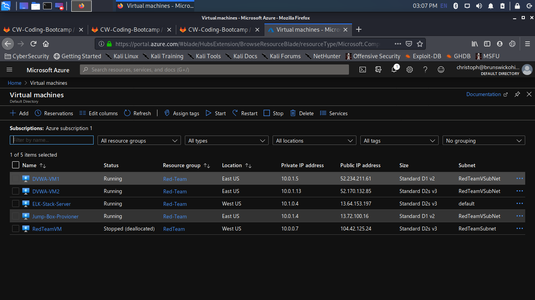Restart the selected virtual machine
Image resolution: width=535 pixels, height=300 pixels.
tap(245, 113)
